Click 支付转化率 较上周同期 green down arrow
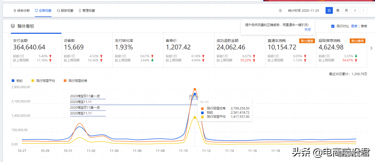375x162 pixels. (152, 60)
